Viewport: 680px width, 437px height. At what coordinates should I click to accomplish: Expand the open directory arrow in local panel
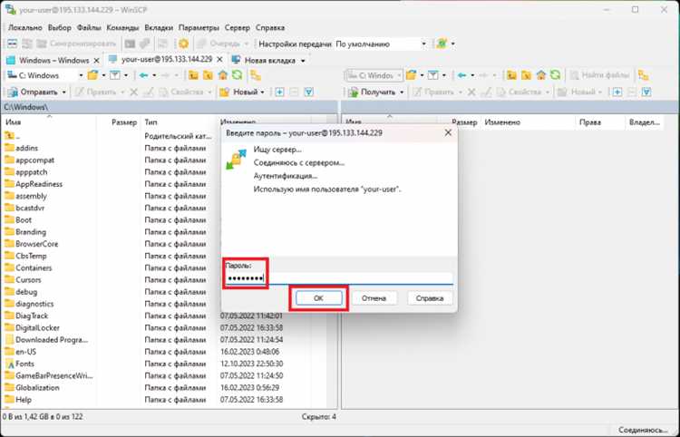103,75
